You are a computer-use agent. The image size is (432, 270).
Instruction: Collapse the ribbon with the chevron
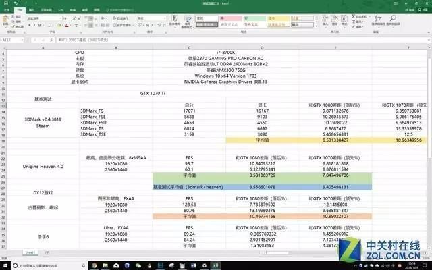point(428,32)
